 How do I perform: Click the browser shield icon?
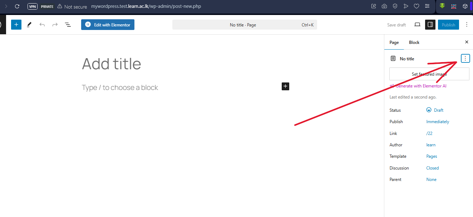point(395,6)
